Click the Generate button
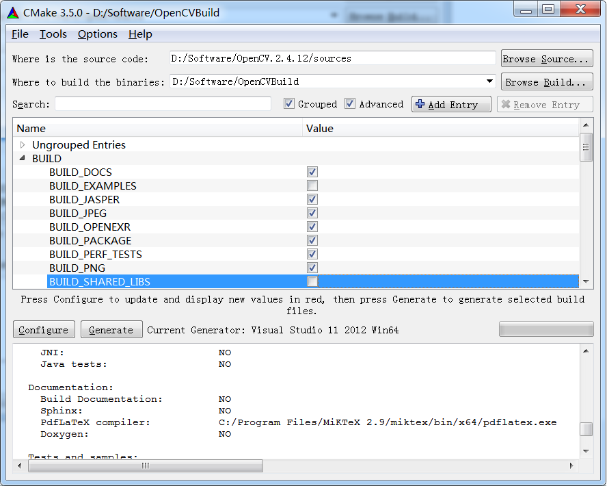The height and width of the screenshot is (486, 607). click(111, 330)
